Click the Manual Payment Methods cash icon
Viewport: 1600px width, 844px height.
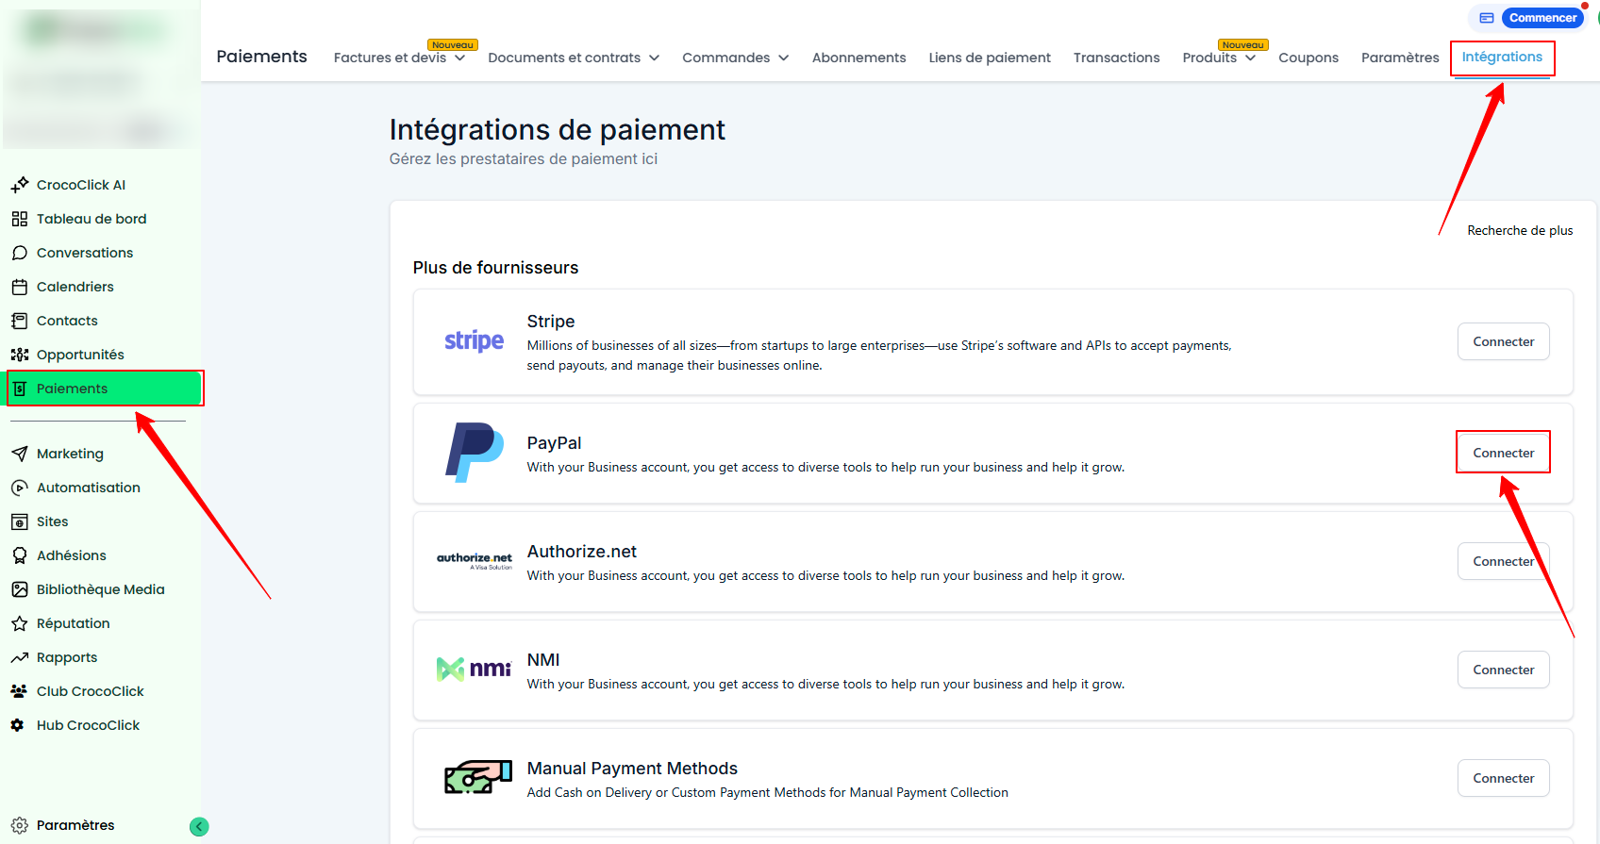coord(477,777)
